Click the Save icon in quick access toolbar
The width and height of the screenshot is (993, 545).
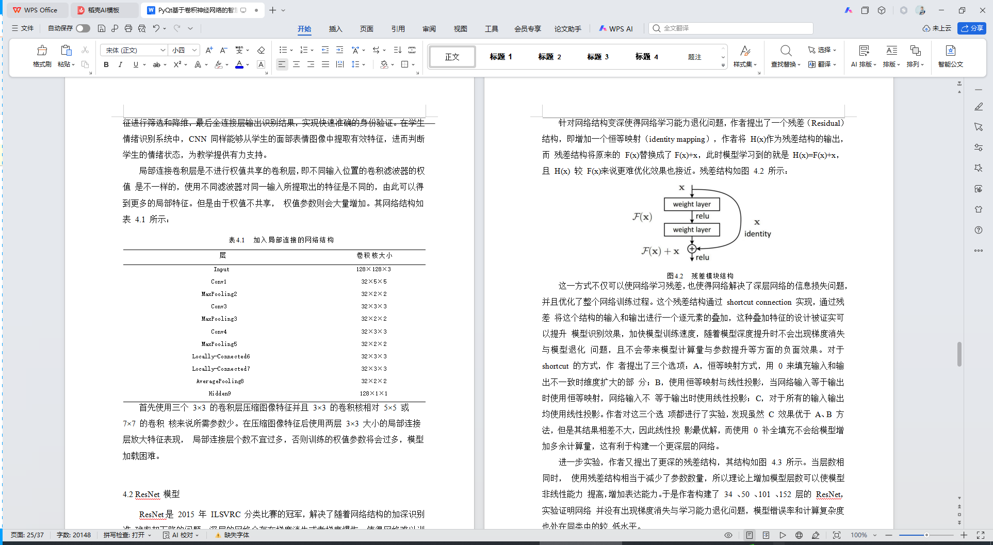coord(102,28)
